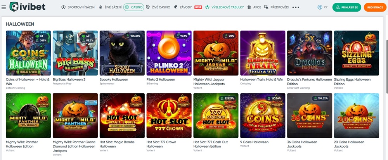Select the Casino tab
This screenshot has width=388, height=160.
click(133, 7)
